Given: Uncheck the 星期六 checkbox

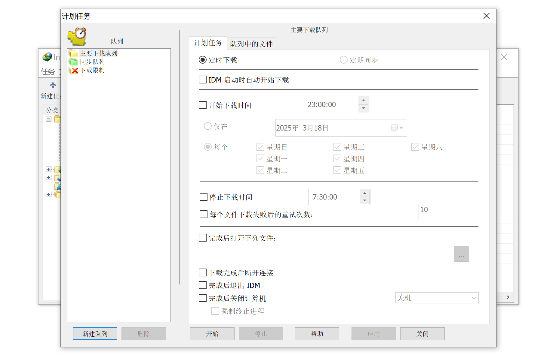Looking at the screenshot, I should click(x=415, y=147).
